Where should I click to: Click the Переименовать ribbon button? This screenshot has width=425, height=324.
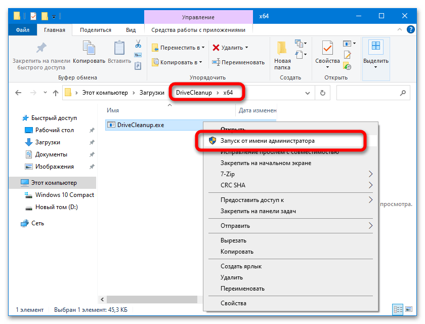point(238,62)
